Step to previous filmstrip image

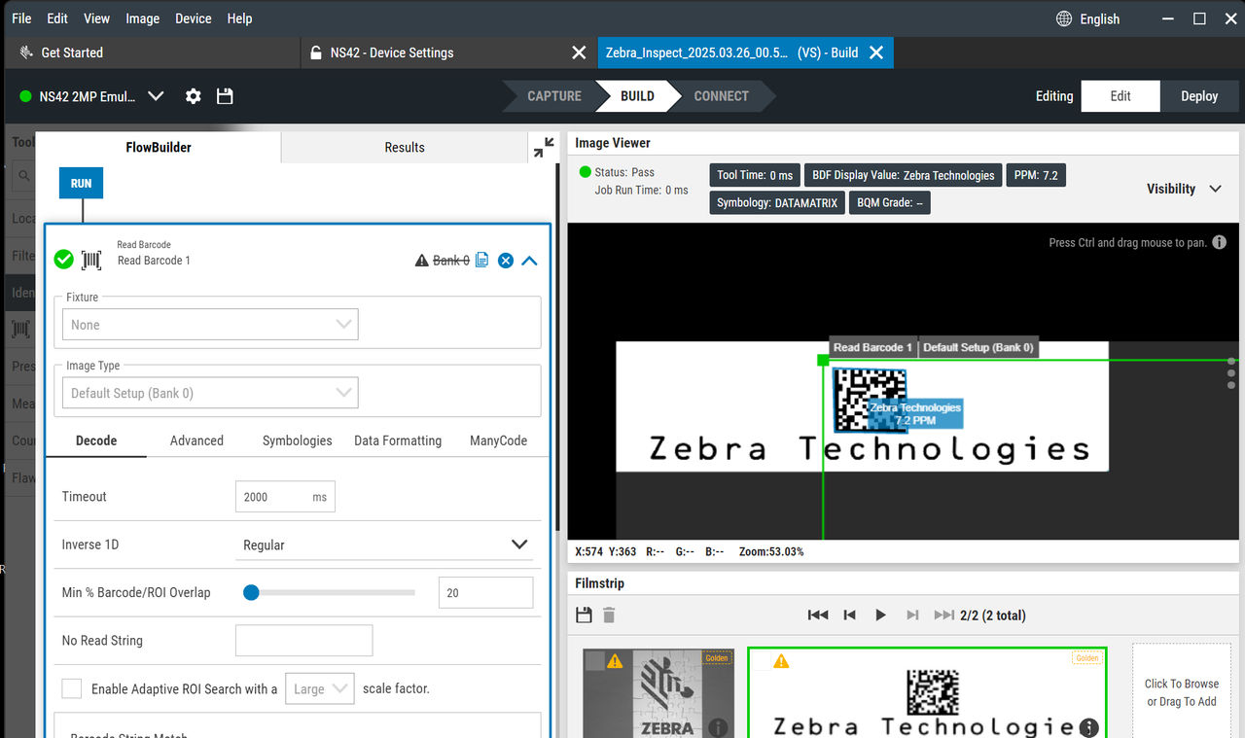pyautogui.click(x=849, y=615)
